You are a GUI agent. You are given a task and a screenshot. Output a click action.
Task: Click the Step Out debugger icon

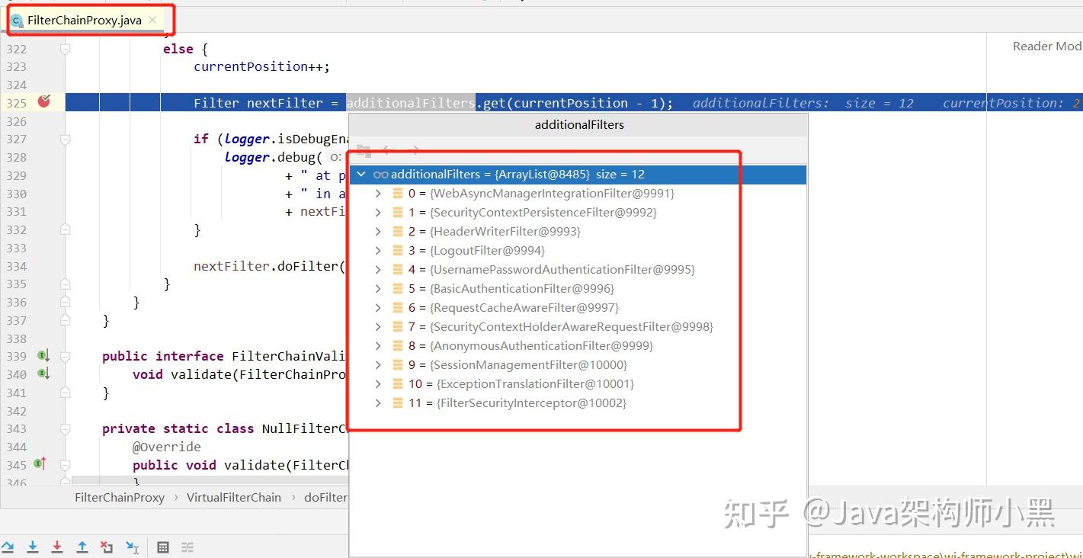coord(82,547)
